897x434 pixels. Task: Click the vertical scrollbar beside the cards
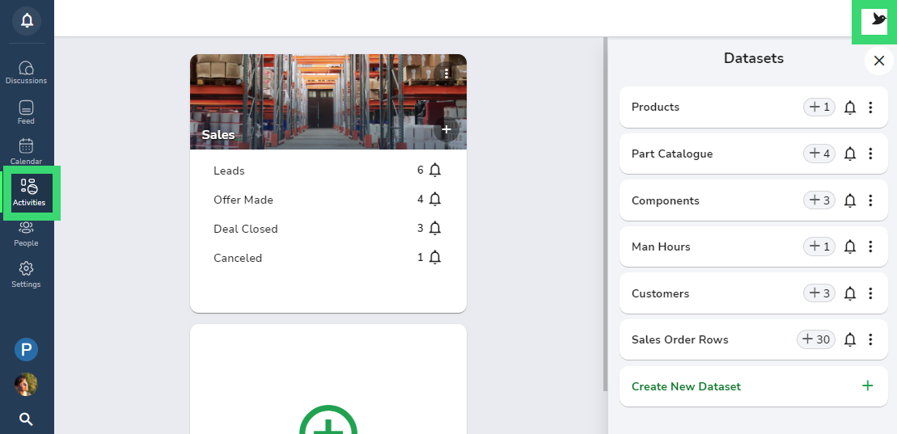pos(605,214)
